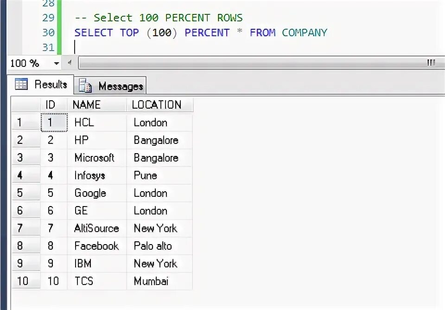Select row header 5 in results grid
Image resolution: width=445 pixels, height=310 pixels.
[x=26, y=193]
